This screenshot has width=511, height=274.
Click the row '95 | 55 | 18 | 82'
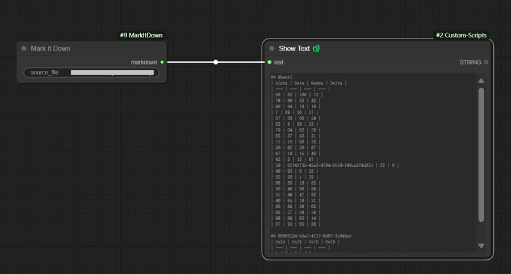pyautogui.click(x=296, y=183)
